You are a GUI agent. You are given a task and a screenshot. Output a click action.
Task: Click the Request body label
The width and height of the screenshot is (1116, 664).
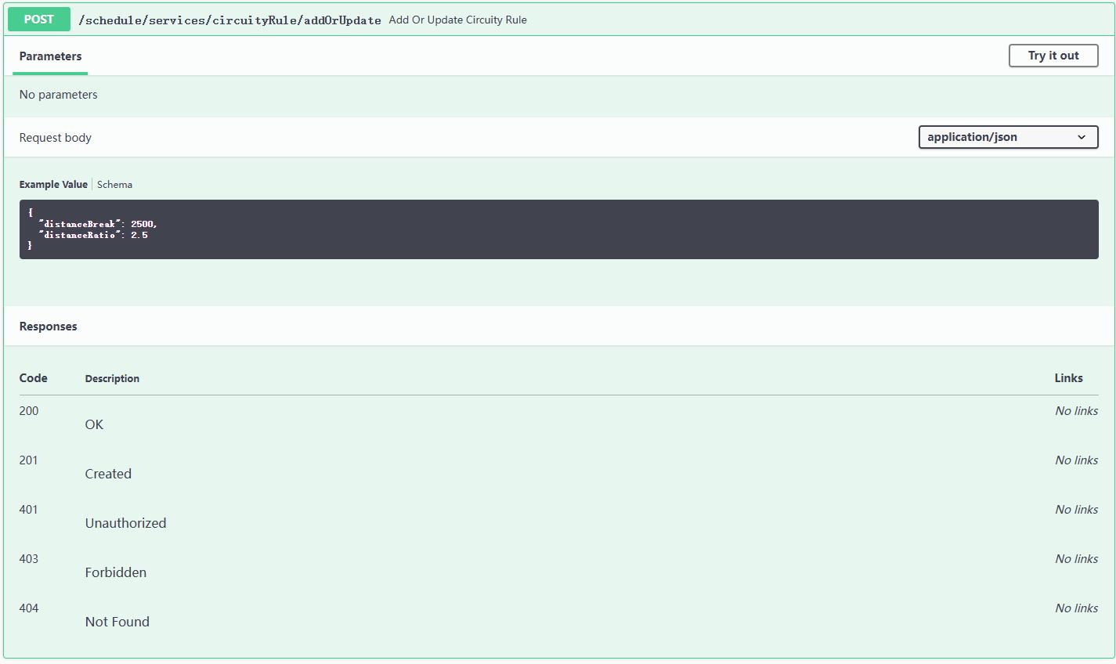click(x=55, y=138)
